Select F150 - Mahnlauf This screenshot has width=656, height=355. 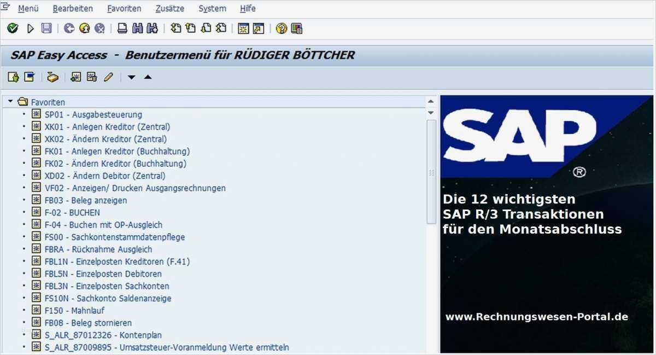pyautogui.click(x=75, y=311)
